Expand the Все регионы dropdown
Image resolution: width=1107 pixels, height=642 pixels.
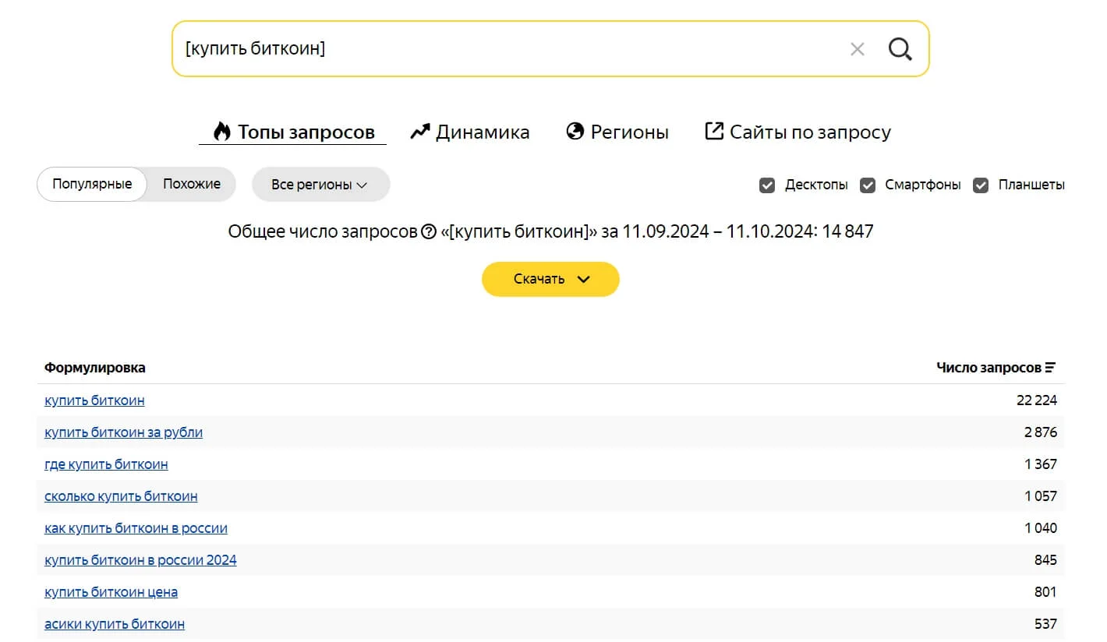click(x=320, y=185)
